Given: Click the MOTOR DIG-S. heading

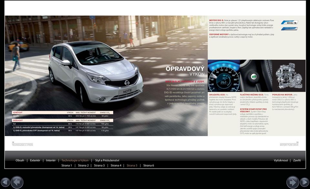Looking at the screenshot, I should click(x=216, y=20).
